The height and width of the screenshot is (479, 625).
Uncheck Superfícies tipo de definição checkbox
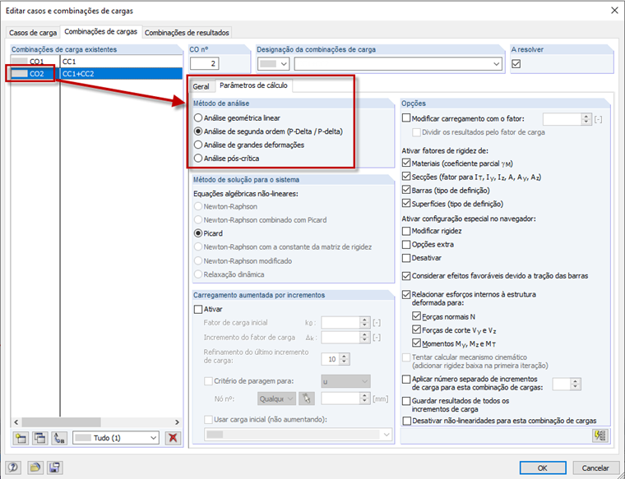[406, 204]
